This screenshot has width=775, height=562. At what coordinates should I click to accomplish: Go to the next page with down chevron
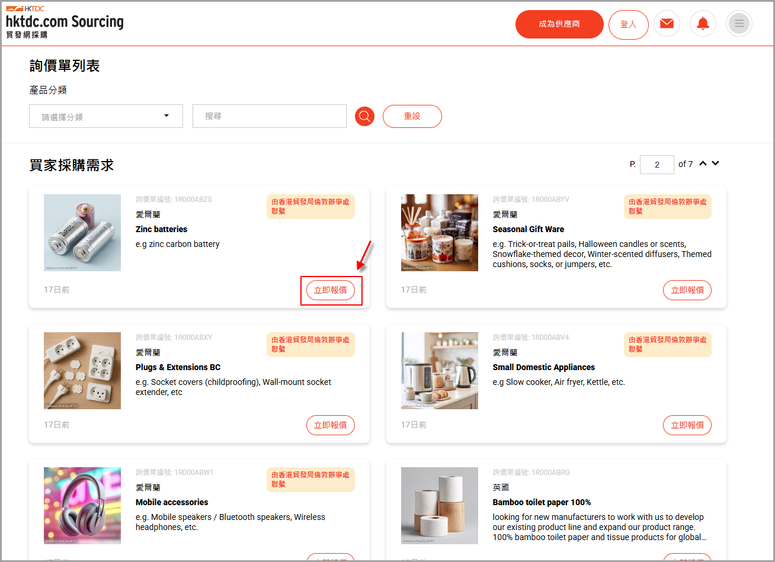pos(716,163)
